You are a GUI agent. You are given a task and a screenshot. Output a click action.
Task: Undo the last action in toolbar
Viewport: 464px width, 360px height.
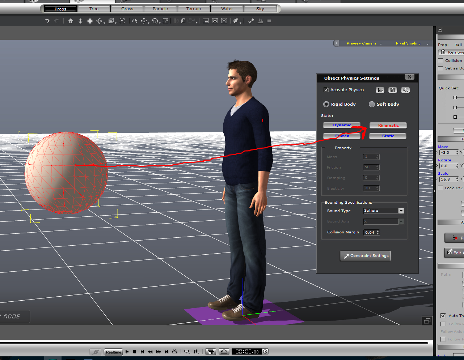coord(47,21)
